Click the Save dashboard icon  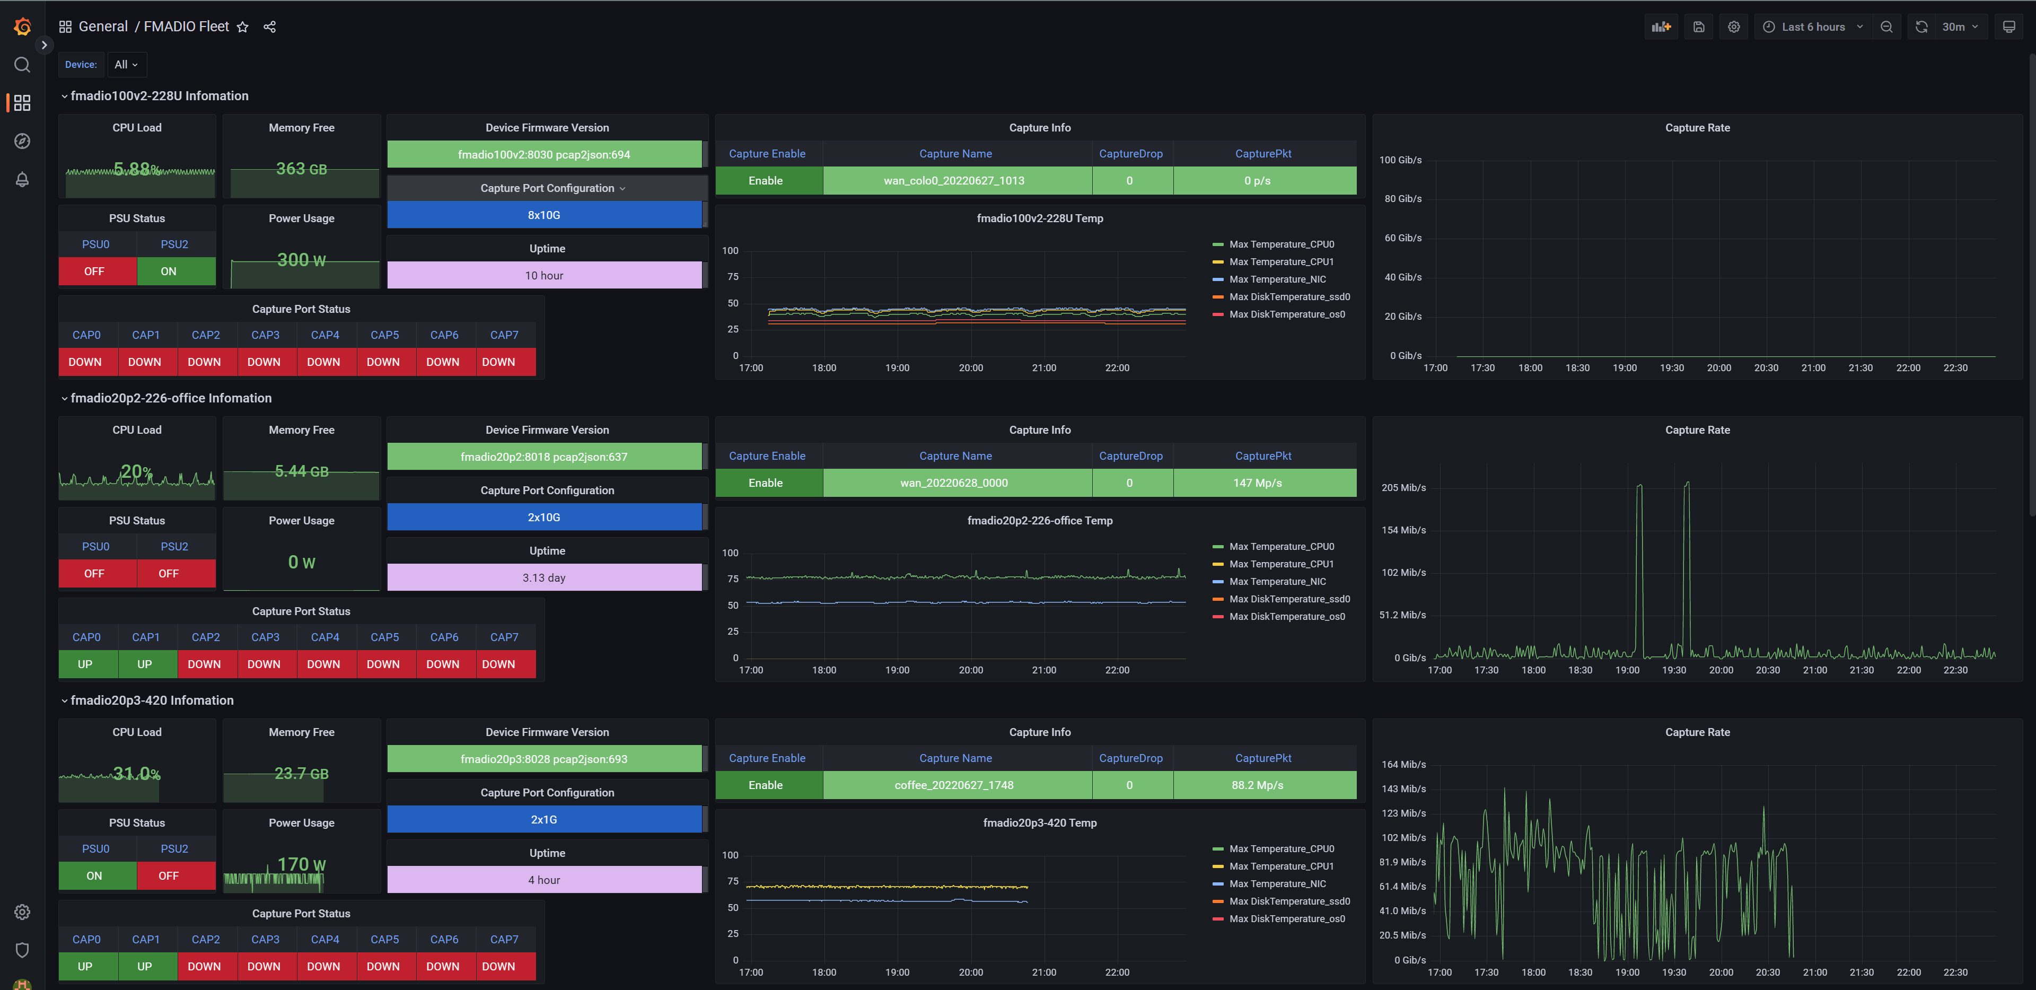pos(1698,27)
